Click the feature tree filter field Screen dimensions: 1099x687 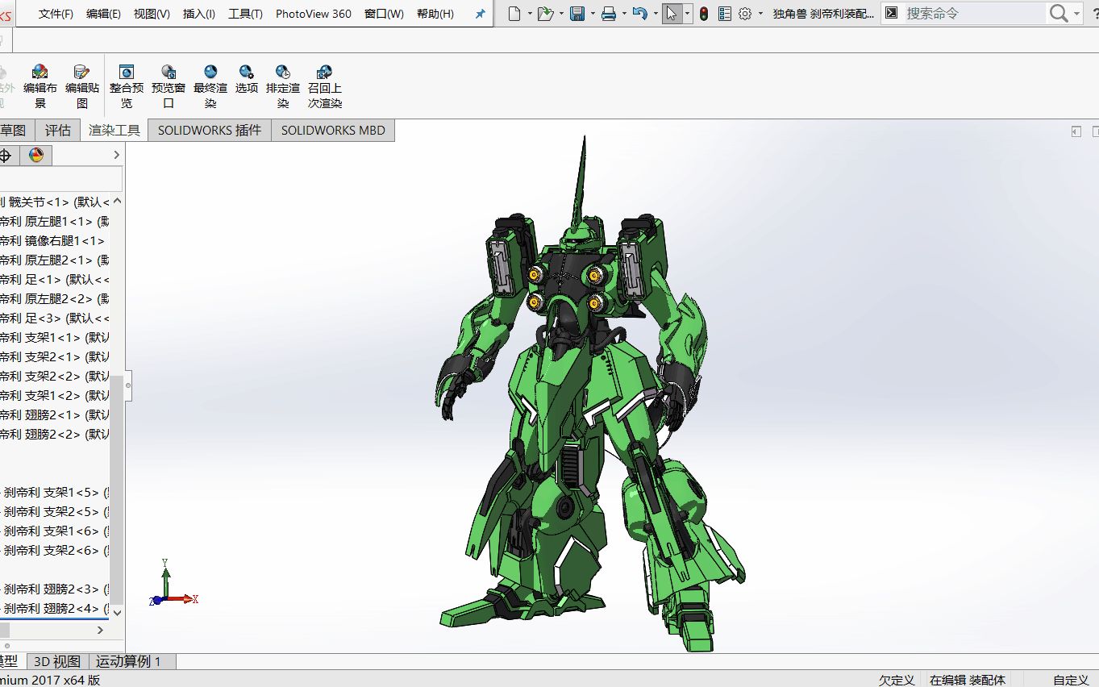pyautogui.click(x=61, y=179)
